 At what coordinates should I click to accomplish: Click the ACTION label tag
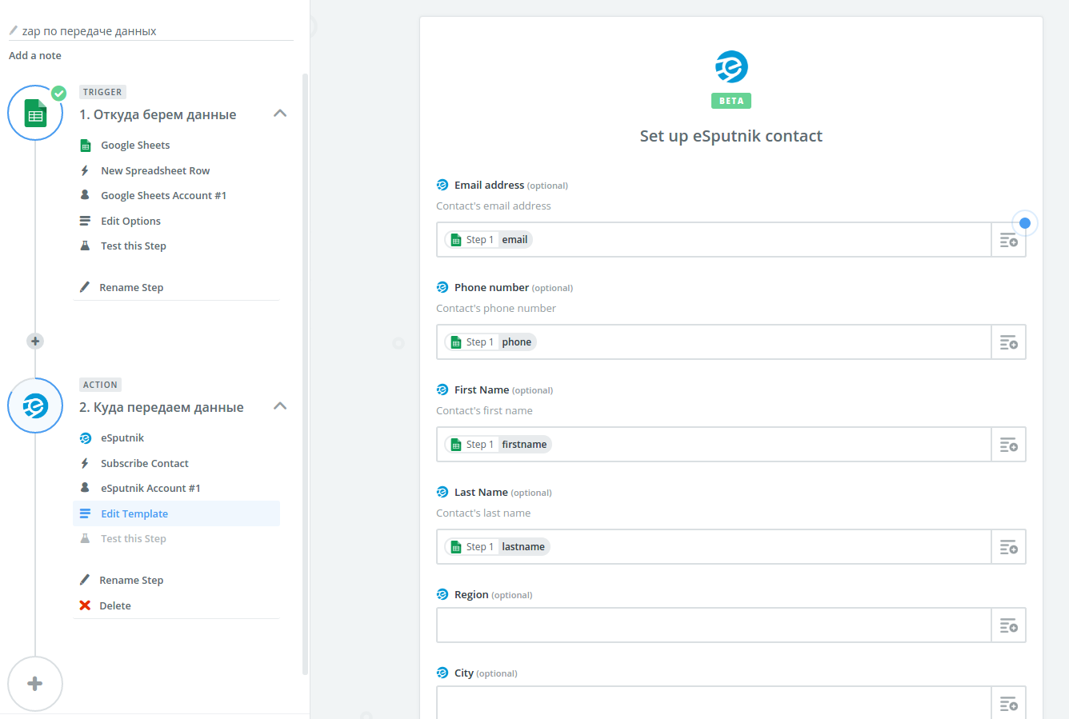pos(100,385)
